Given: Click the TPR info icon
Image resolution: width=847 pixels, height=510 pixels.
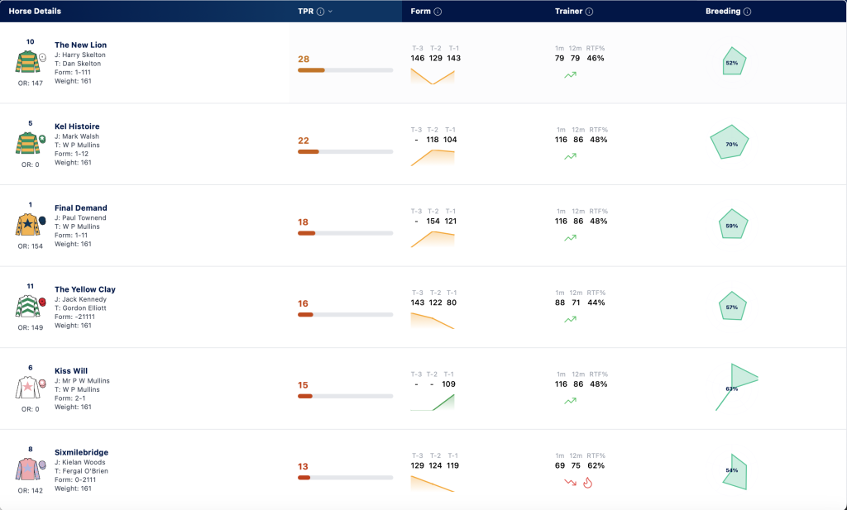Looking at the screenshot, I should (x=320, y=12).
